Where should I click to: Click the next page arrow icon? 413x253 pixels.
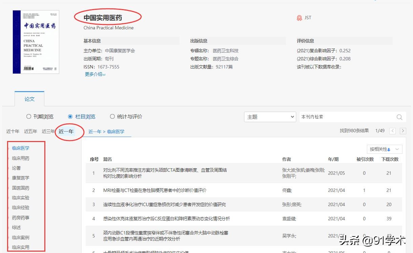tap(403, 131)
